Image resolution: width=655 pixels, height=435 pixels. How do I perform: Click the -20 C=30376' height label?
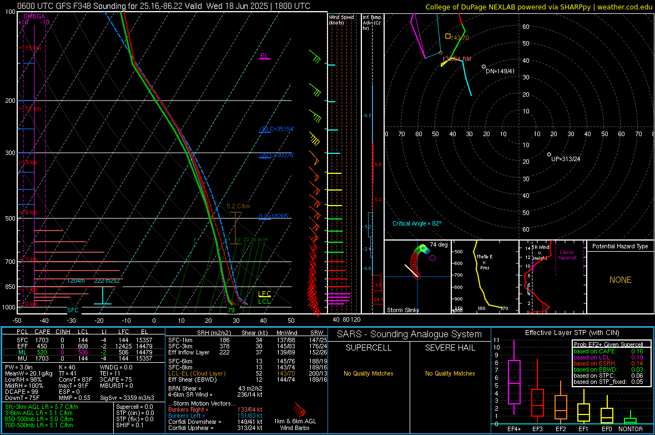pos(276,155)
